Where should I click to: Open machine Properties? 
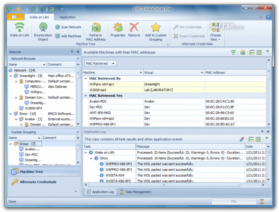pyautogui.click(x=118, y=30)
